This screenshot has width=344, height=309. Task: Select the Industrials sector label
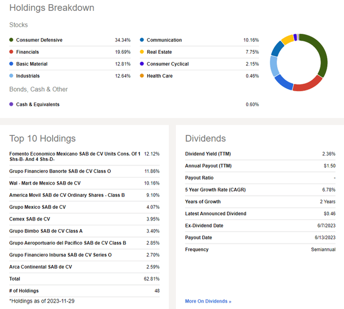coord(28,76)
